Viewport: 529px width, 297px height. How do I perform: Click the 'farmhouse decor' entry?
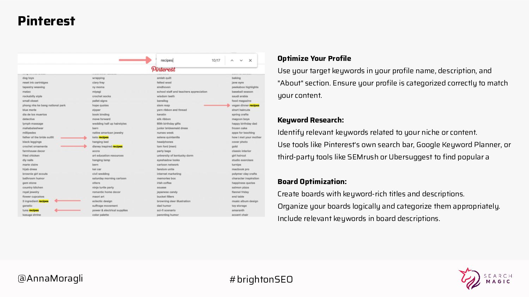(x=34, y=151)
